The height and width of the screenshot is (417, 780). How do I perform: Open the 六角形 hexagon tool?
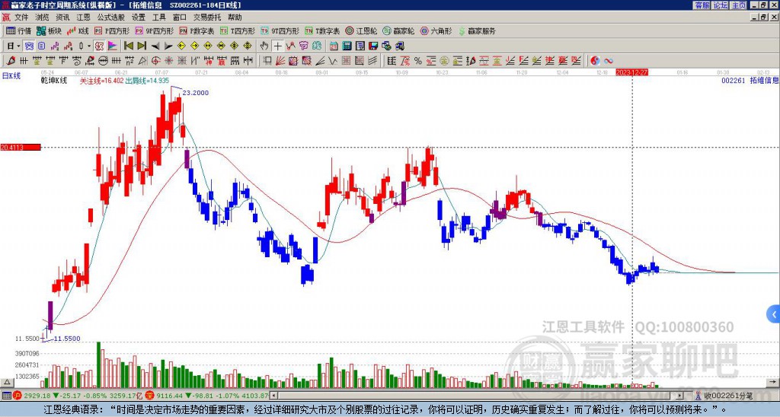tap(436, 30)
